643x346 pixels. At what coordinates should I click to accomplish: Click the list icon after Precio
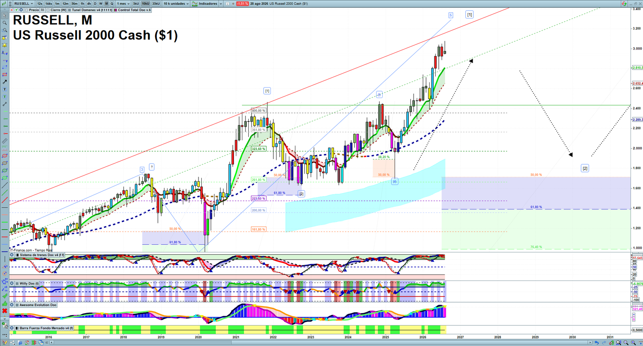click(43, 10)
